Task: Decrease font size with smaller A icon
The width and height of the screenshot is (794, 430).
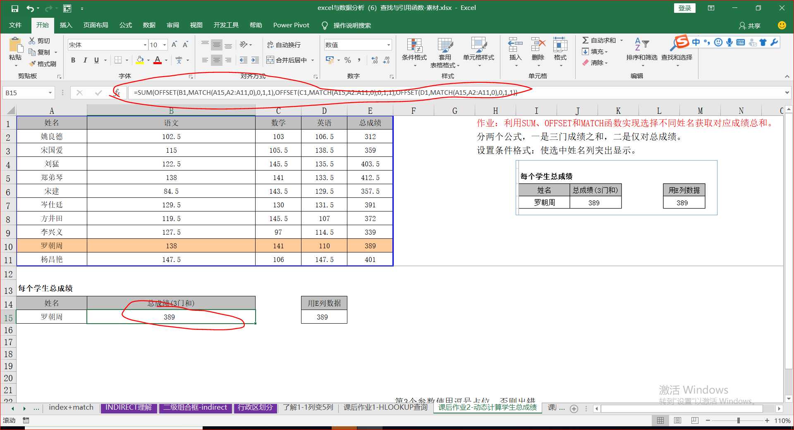Action: click(x=185, y=45)
